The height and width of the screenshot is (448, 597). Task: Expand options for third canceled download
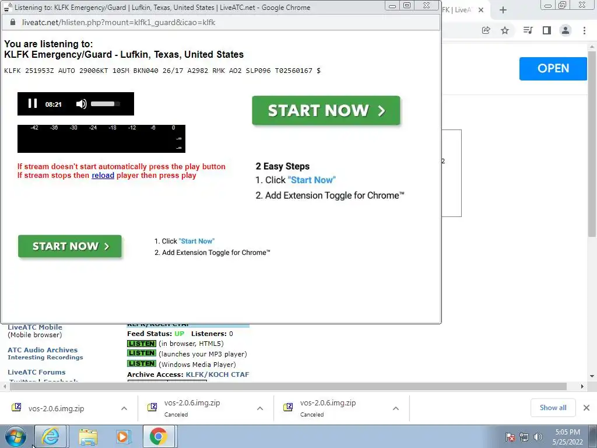point(396,408)
